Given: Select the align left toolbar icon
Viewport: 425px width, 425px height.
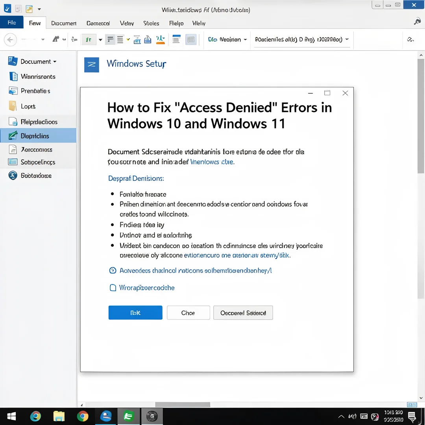Looking at the screenshot, I should point(110,40).
